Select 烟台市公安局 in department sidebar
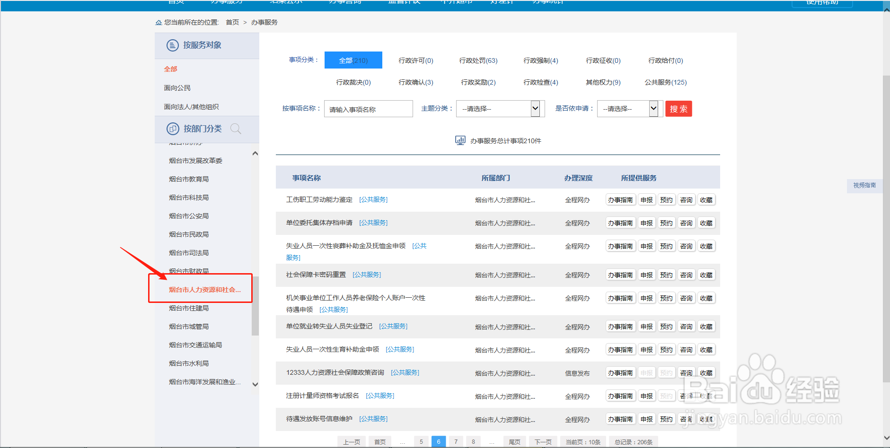The height and width of the screenshot is (448, 890). [x=189, y=215]
